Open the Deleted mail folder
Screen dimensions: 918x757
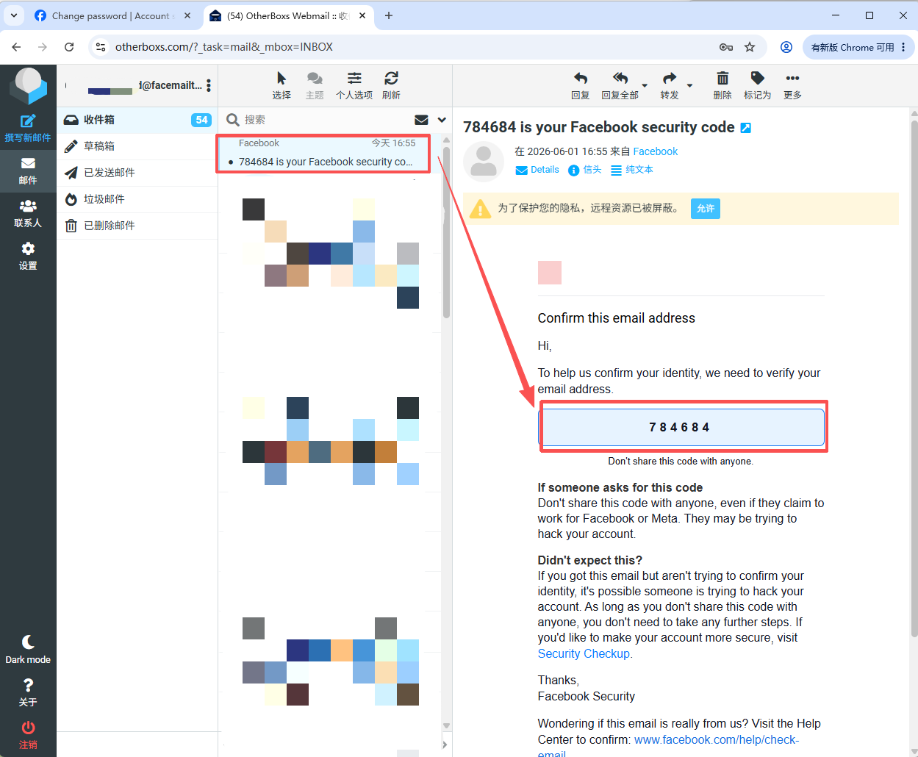tap(137, 226)
